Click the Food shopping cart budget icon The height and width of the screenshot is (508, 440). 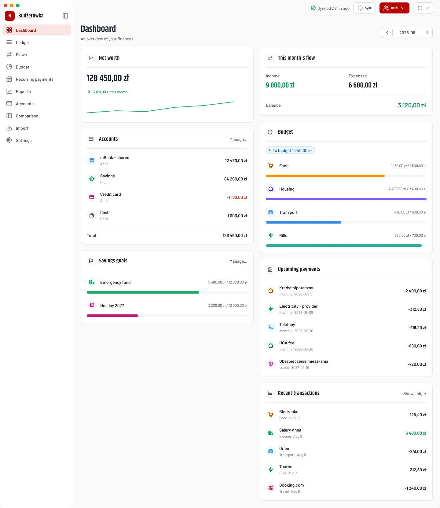click(x=271, y=166)
